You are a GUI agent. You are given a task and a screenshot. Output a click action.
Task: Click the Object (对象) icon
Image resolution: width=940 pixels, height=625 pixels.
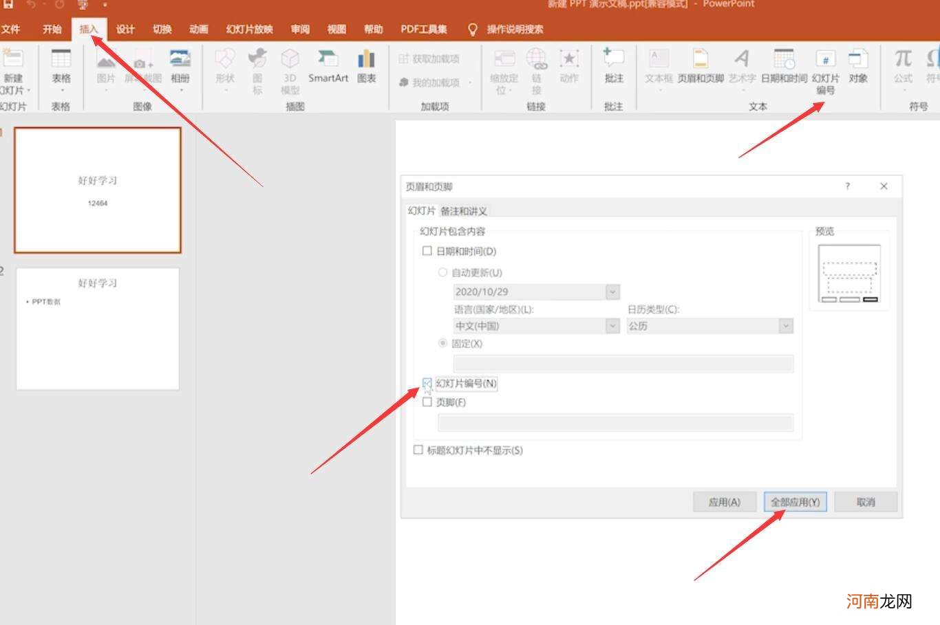(x=858, y=59)
